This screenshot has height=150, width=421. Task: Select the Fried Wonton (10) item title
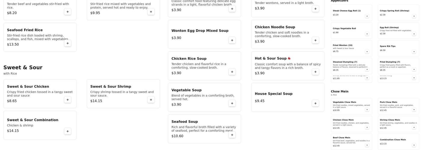[x=343, y=45]
